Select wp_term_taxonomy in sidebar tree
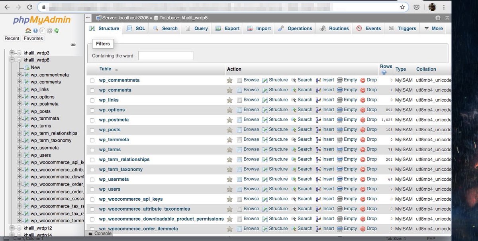478x241 pixels. pyautogui.click(x=51, y=140)
